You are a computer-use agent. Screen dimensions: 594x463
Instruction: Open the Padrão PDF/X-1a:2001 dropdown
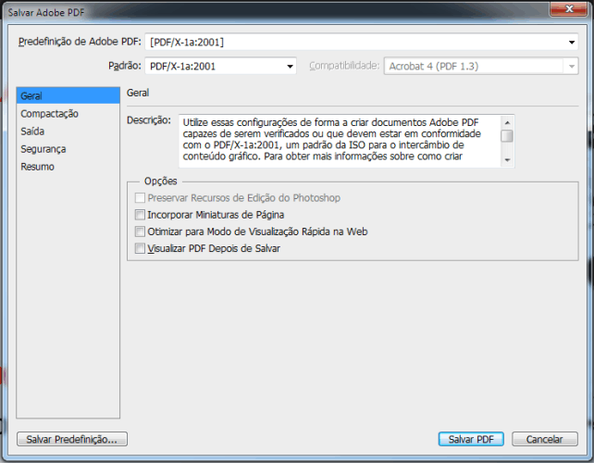click(220, 66)
